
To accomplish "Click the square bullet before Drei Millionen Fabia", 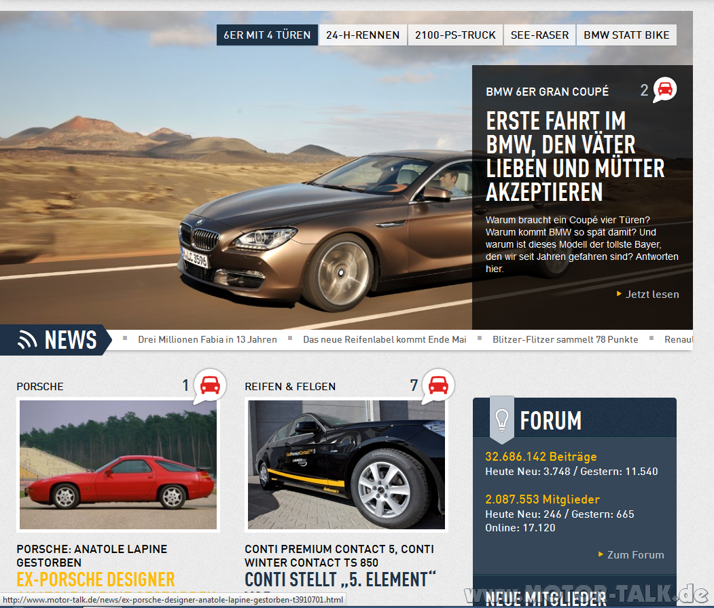I will pyautogui.click(x=126, y=339).
